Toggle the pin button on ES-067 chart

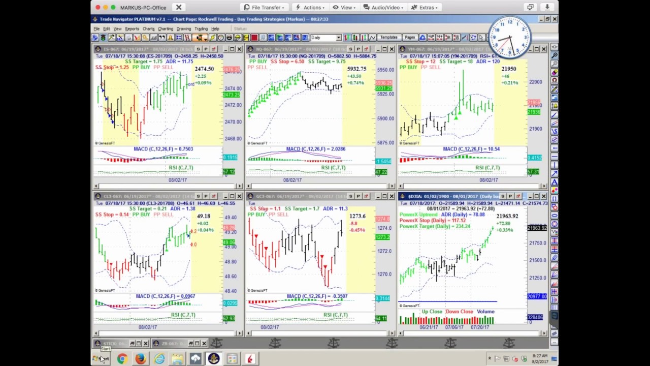click(213, 49)
